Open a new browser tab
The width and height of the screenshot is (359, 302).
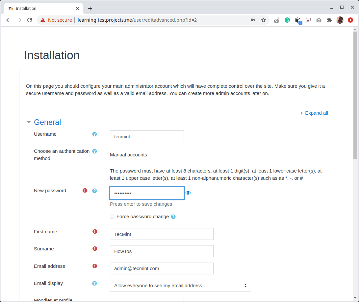[90, 9]
